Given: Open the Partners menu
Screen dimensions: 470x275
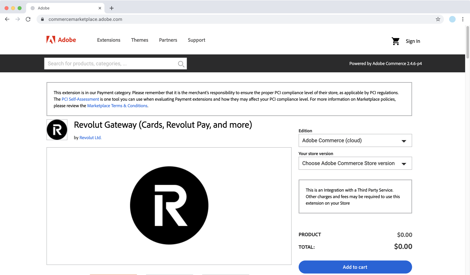Looking at the screenshot, I should 168,40.
